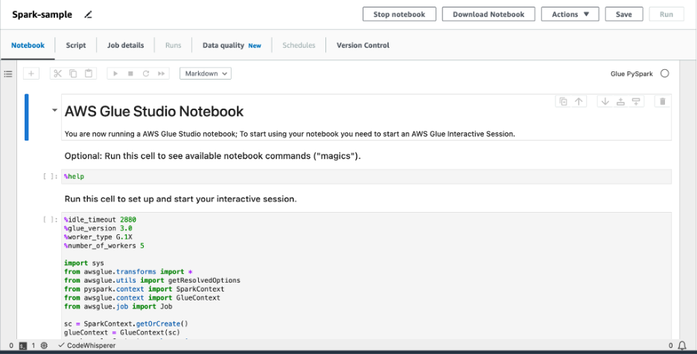Click the kernel status circle indicator

pos(664,74)
